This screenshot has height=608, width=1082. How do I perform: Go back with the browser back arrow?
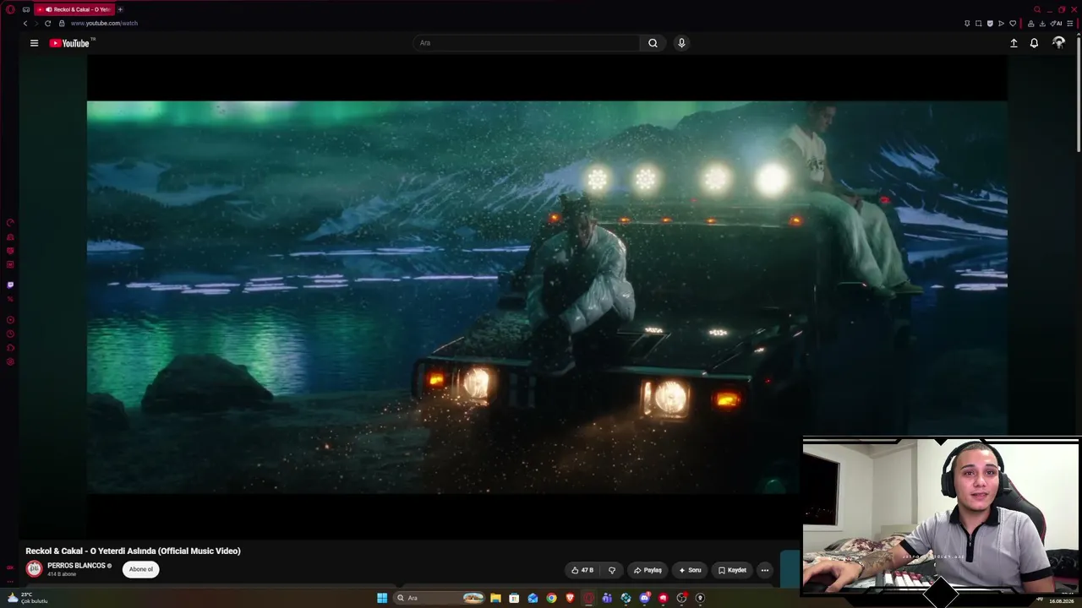[25, 24]
